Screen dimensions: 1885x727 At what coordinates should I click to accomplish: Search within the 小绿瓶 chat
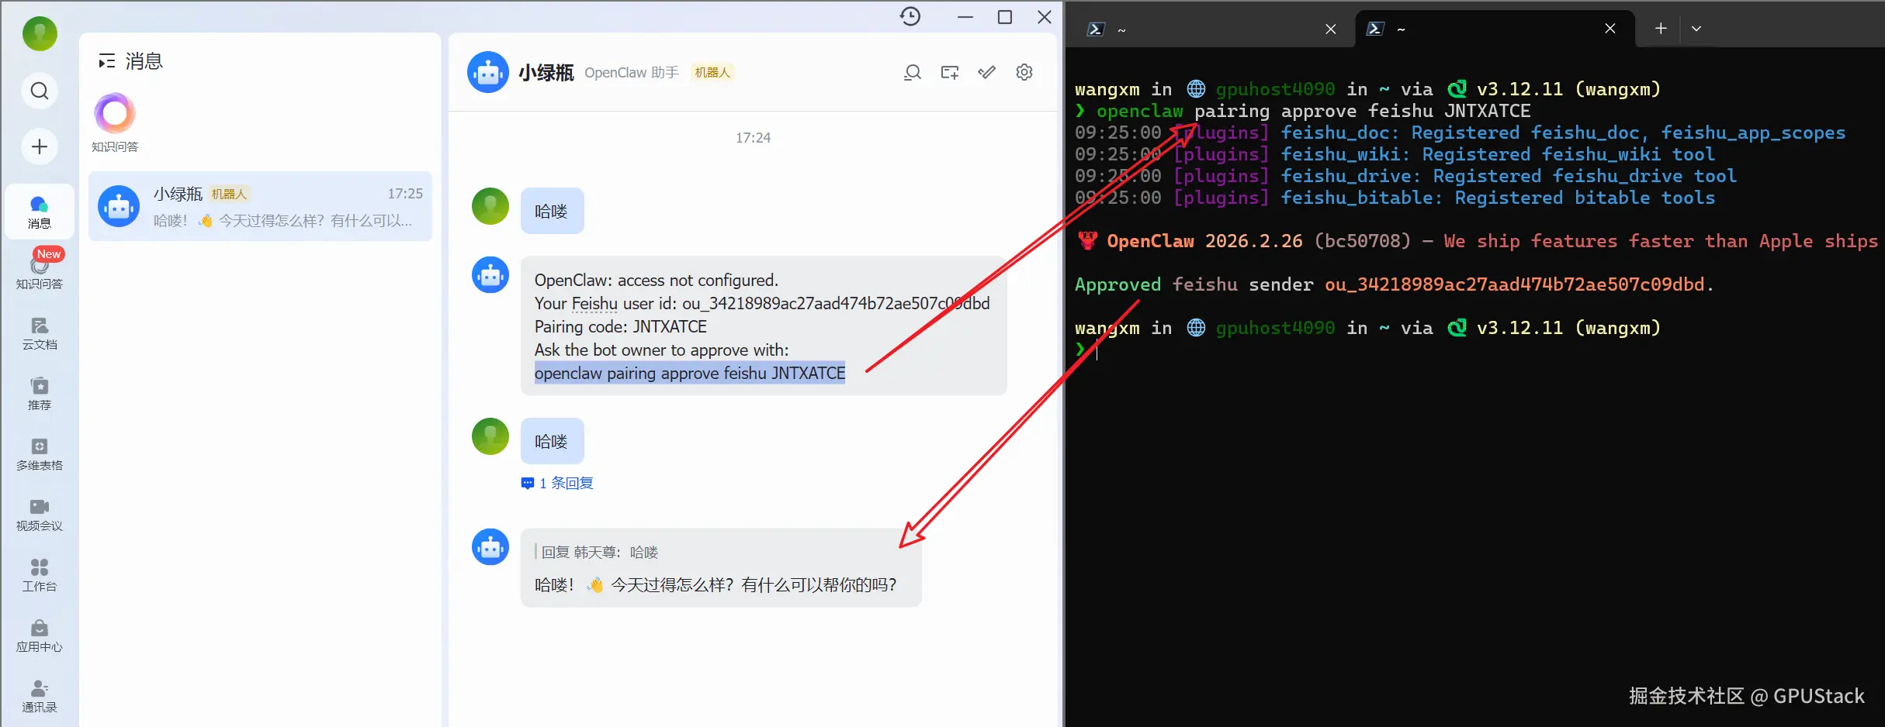(913, 72)
